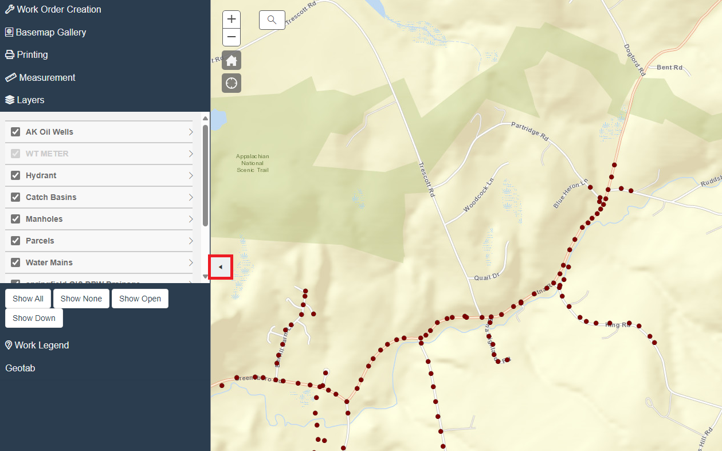Expand the Water Mains layer chevron
The image size is (722, 451).
[191, 262]
